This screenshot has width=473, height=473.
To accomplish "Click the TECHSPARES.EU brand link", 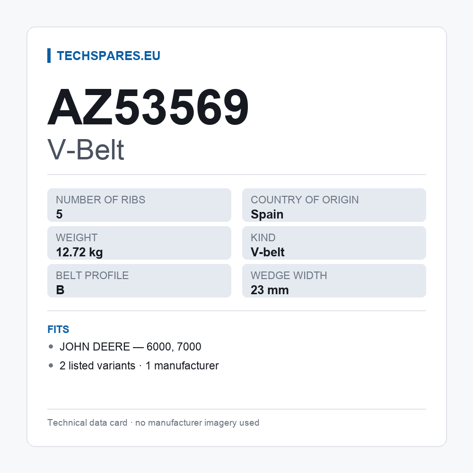I will tap(108, 56).
